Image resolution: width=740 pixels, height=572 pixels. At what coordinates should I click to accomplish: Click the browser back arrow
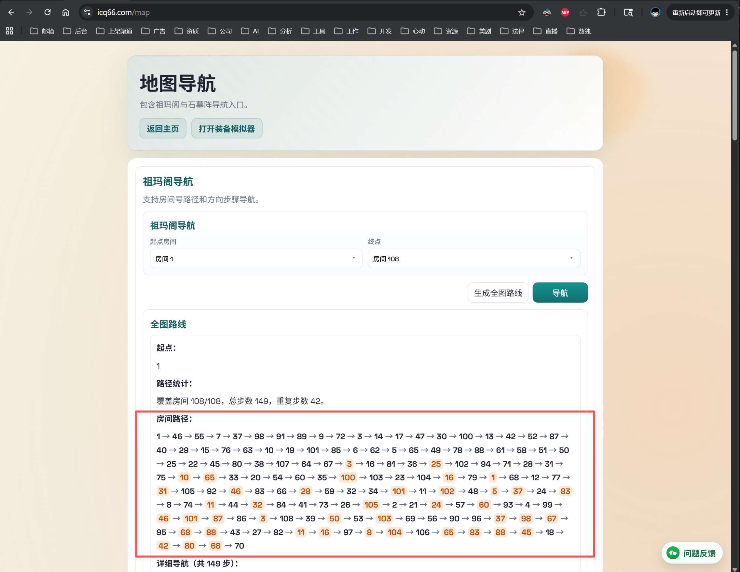click(x=11, y=13)
